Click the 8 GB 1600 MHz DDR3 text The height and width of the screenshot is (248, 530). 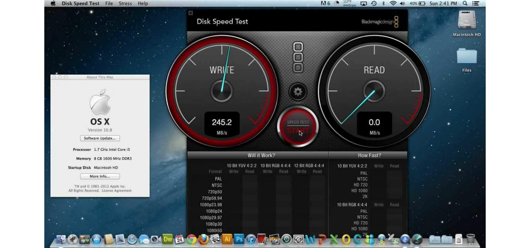click(113, 159)
